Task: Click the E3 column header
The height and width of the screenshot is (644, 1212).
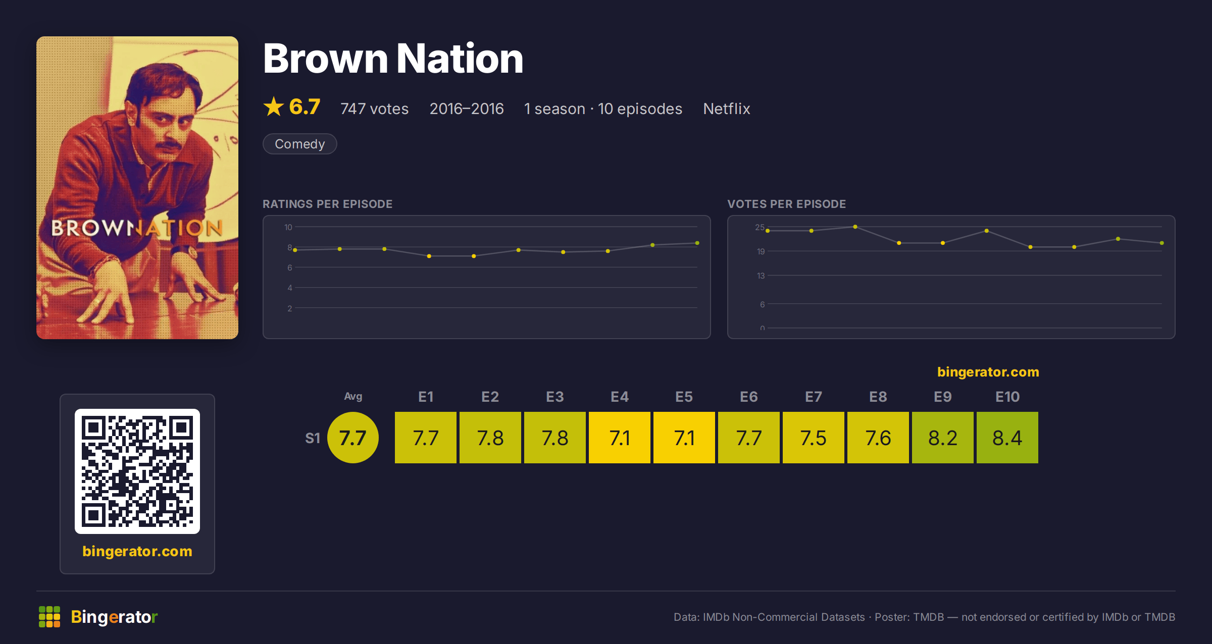Action: click(x=555, y=397)
